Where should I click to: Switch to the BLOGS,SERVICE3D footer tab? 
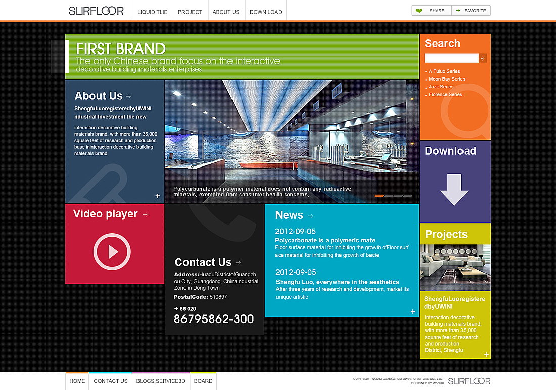(x=161, y=381)
